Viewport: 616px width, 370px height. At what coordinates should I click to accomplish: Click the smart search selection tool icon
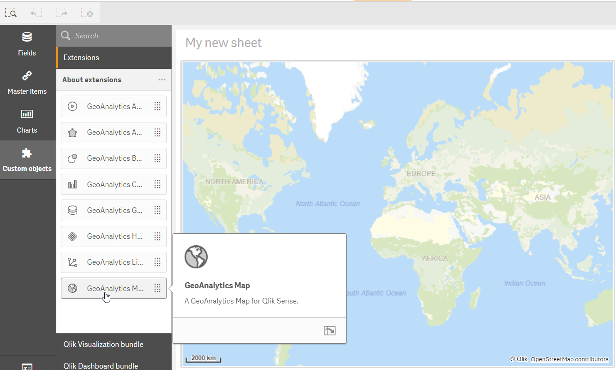tap(11, 12)
